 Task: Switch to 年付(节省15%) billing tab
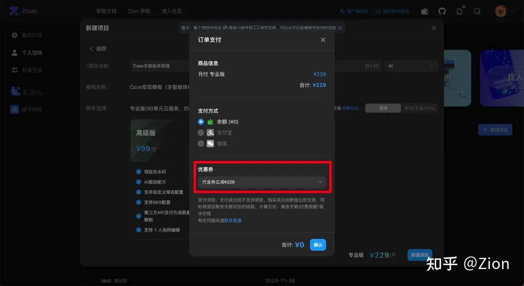(x=419, y=108)
